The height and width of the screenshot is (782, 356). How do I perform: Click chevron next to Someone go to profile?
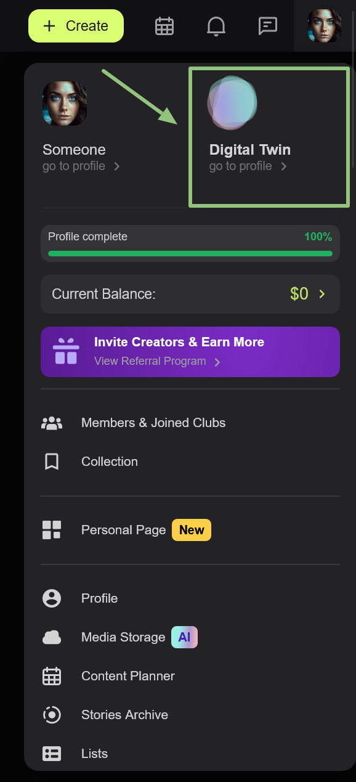coord(117,166)
